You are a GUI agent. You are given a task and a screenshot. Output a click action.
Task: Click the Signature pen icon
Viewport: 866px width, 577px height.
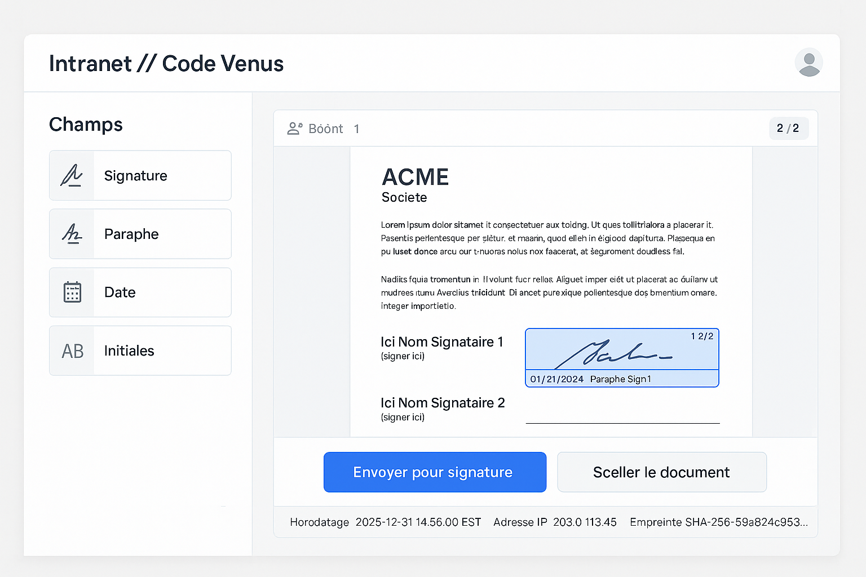click(x=72, y=176)
